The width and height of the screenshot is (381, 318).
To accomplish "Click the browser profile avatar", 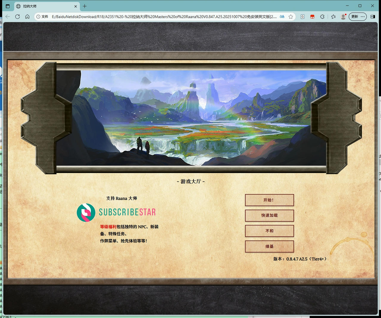I will tap(343, 17).
